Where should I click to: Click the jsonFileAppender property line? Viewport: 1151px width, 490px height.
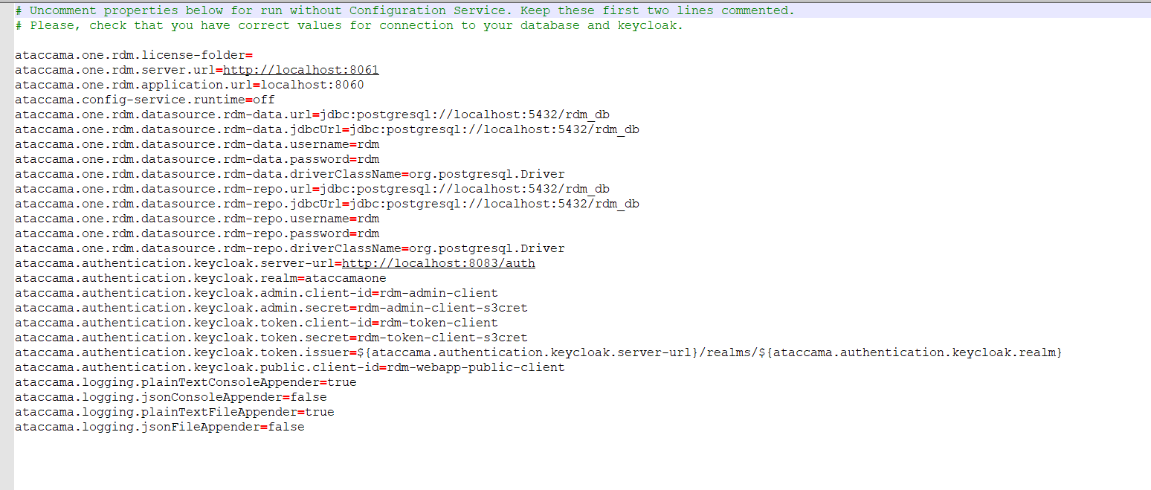coord(160,426)
